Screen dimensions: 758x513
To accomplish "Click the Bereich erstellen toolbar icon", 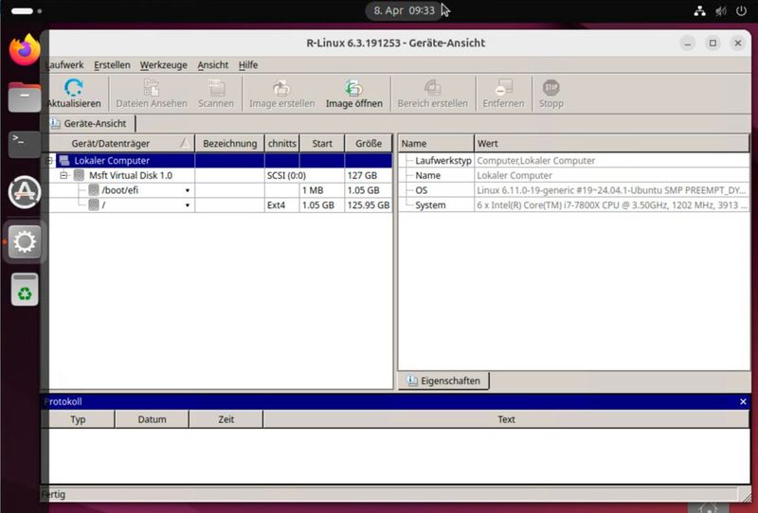I will pos(432,88).
